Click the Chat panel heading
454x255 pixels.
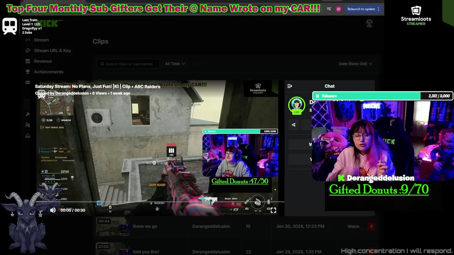pos(330,86)
